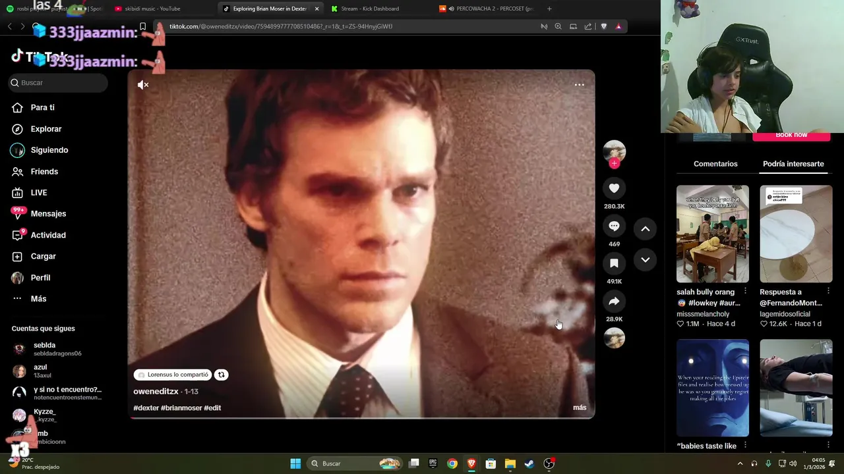Expand the Más sidebar menu

pos(38,299)
